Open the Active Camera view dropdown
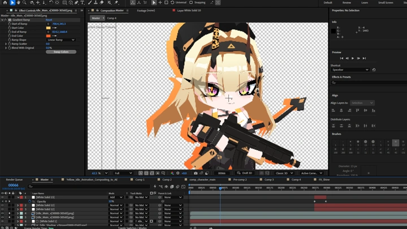407x229 pixels. 311,173
